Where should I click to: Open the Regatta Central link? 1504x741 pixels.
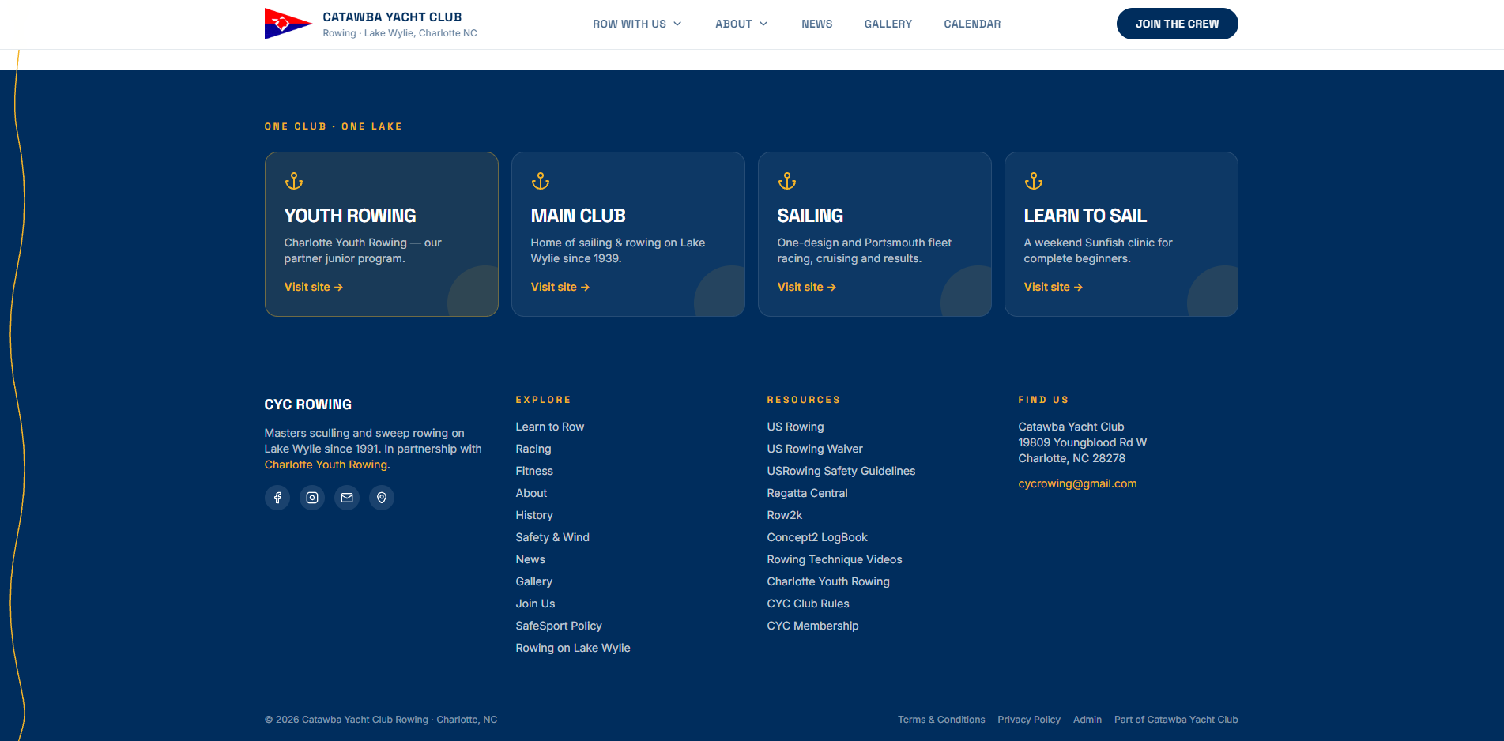(807, 493)
